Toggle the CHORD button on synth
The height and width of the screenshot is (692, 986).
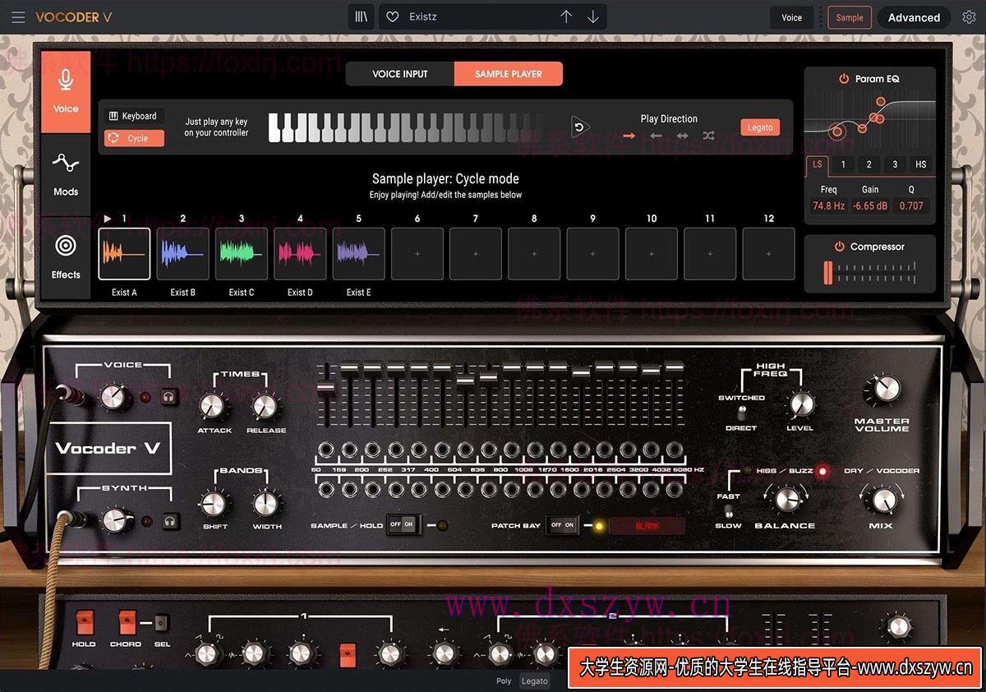126,622
